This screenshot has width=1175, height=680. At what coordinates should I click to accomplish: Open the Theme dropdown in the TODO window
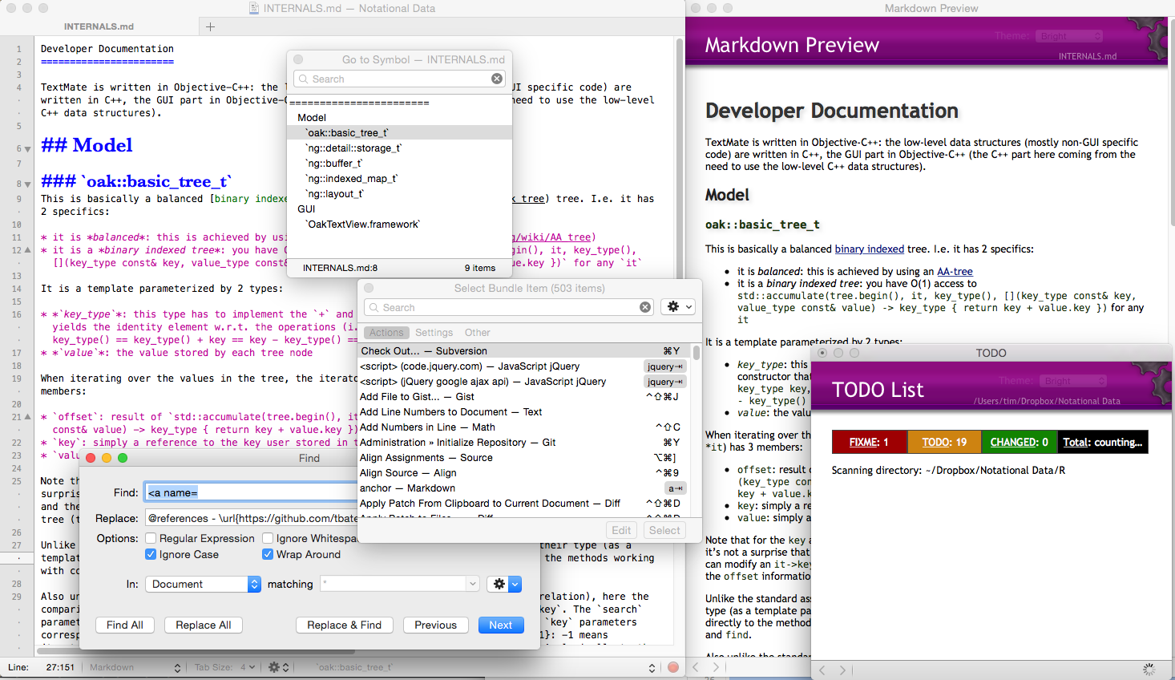point(1073,381)
